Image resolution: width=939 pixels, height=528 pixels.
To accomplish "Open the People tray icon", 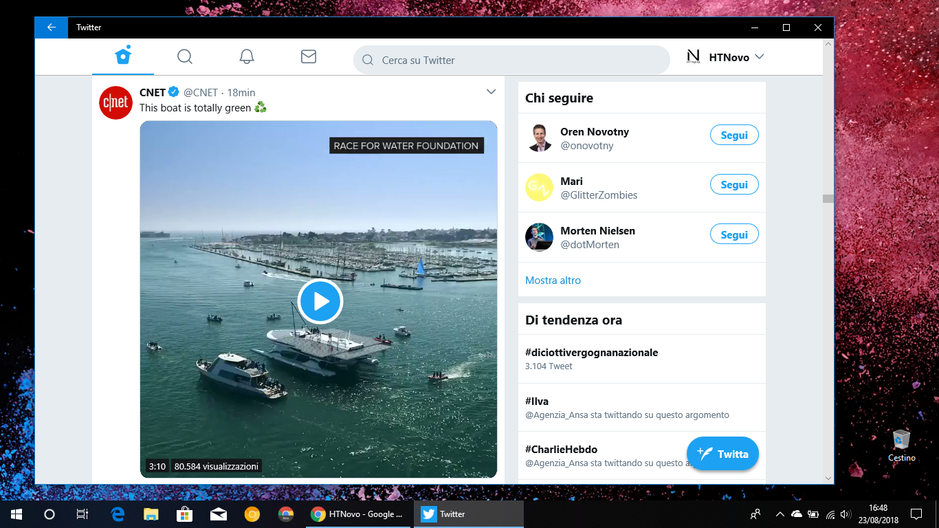I will [755, 514].
